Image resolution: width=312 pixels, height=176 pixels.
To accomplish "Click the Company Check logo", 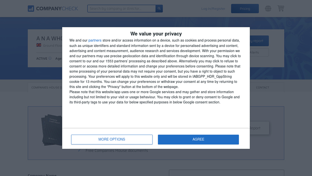I will [x=53, y=9].
